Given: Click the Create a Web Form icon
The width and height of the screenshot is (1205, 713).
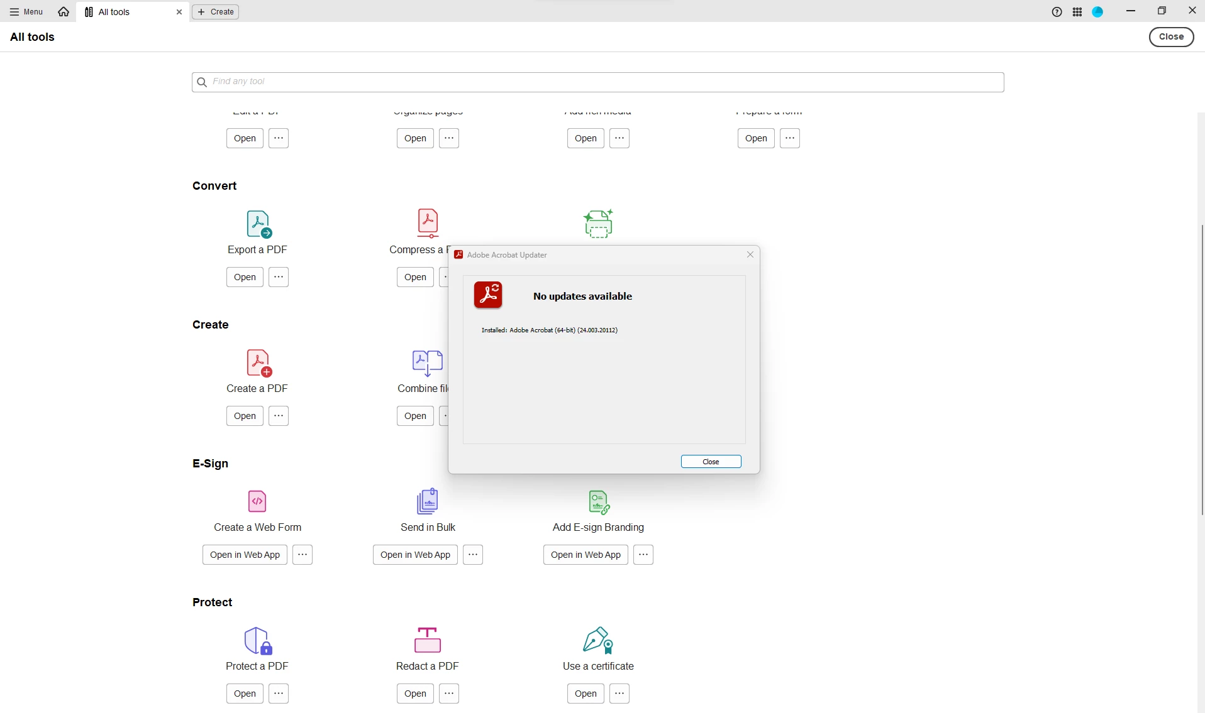Looking at the screenshot, I should click(257, 501).
